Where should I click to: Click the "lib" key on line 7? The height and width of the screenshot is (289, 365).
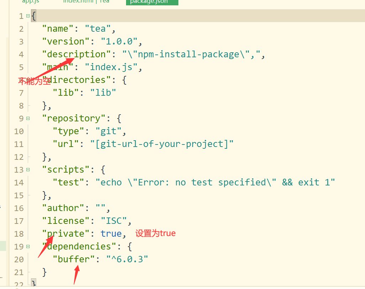(x=66, y=93)
